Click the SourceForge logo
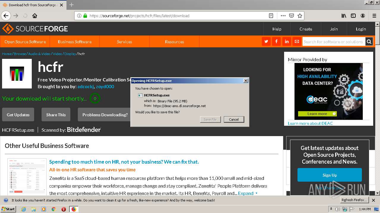 tap(35, 29)
